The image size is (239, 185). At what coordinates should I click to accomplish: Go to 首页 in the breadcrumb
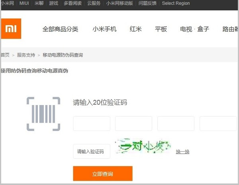[x=5, y=55]
